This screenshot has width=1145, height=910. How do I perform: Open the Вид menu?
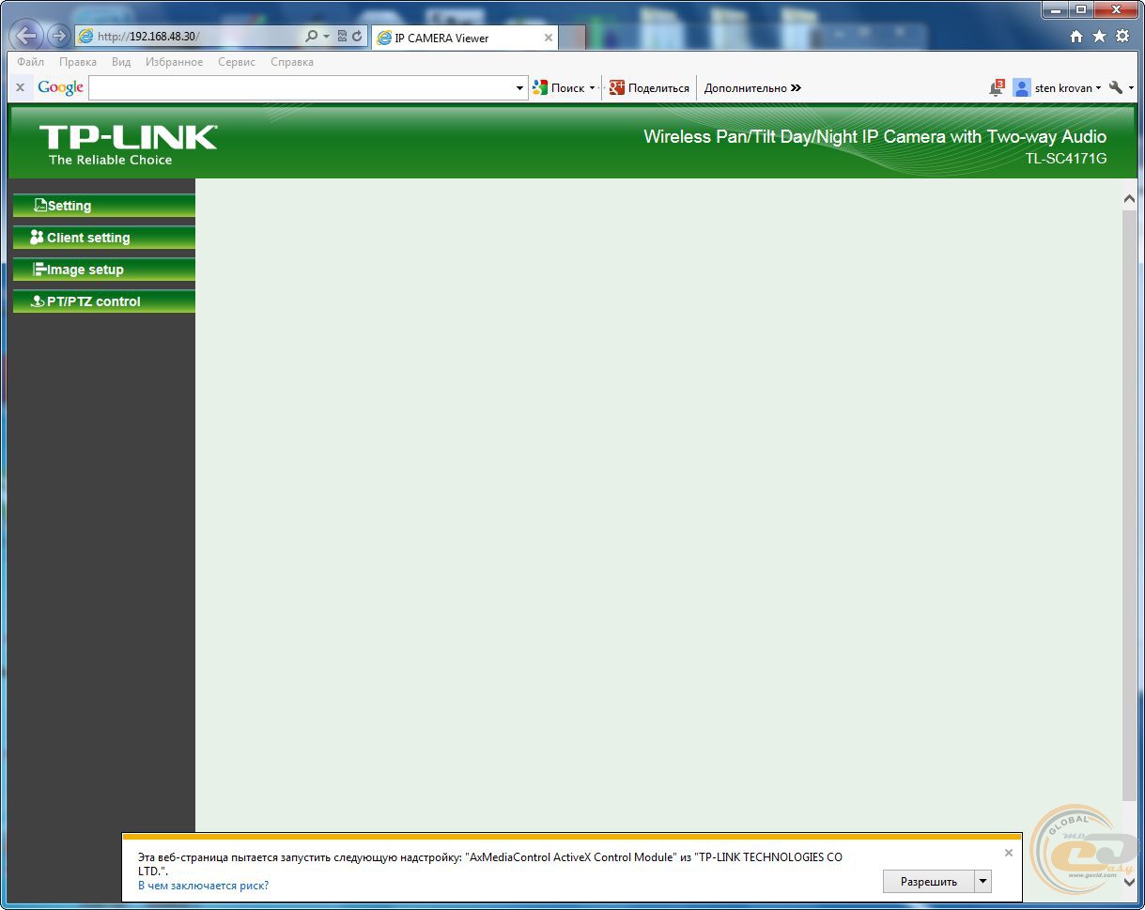pos(121,62)
